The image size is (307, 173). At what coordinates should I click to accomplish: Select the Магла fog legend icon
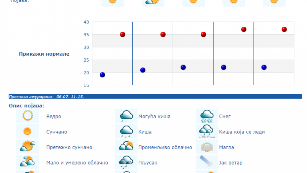207,147
